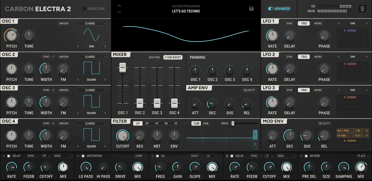
Task: Remove the FX 5 Mix modulation assignment
Action: [x=367, y=136]
